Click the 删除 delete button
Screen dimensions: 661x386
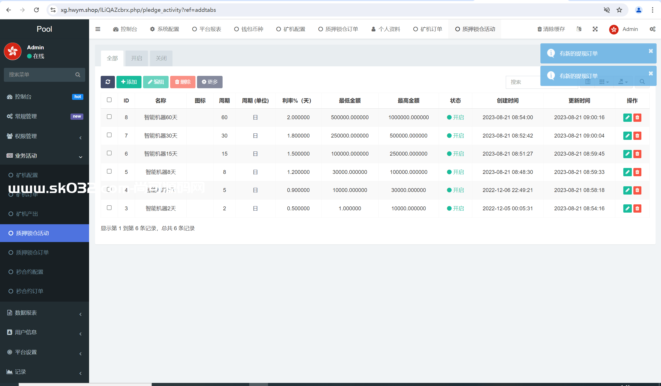[x=183, y=82]
